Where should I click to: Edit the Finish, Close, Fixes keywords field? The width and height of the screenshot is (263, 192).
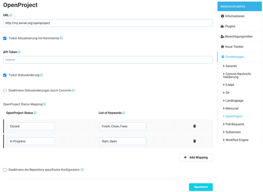pos(123,126)
